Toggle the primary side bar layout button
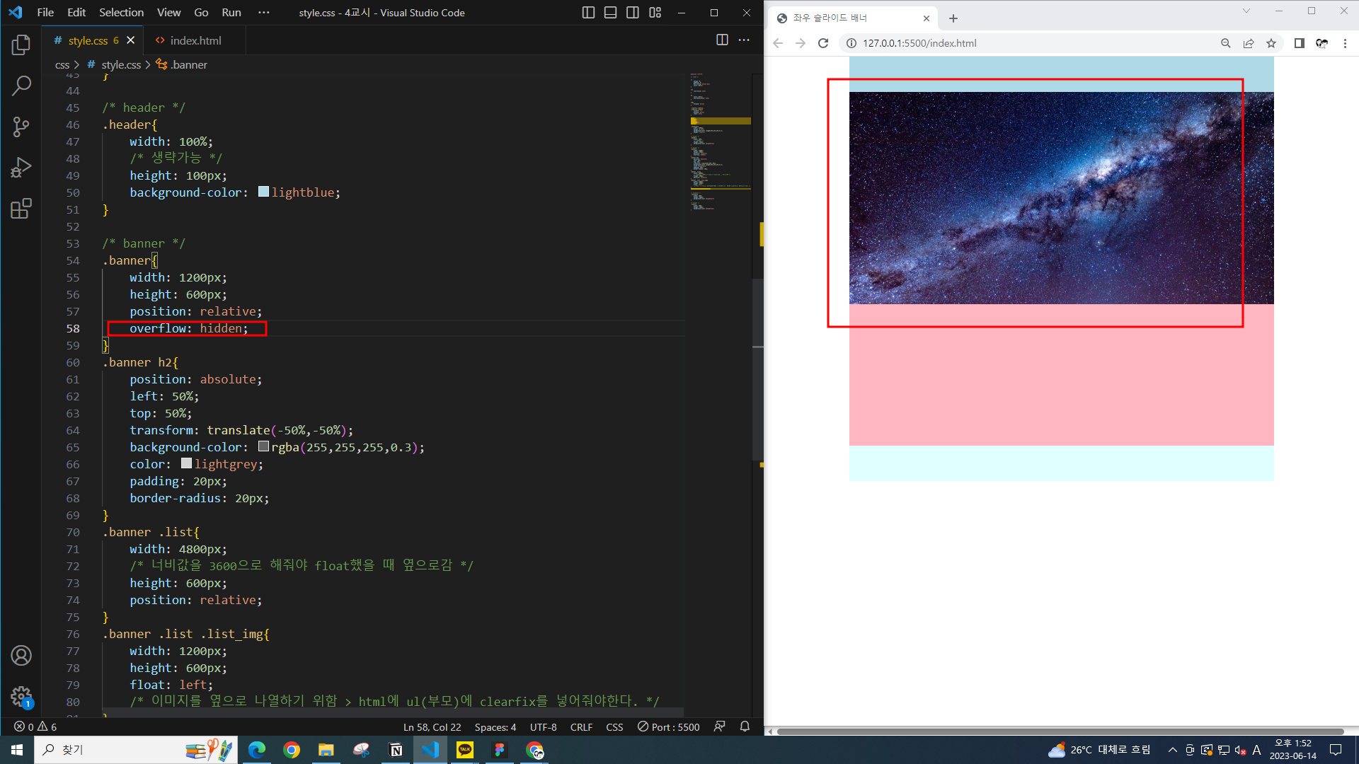This screenshot has height=764, width=1359. pyautogui.click(x=588, y=13)
